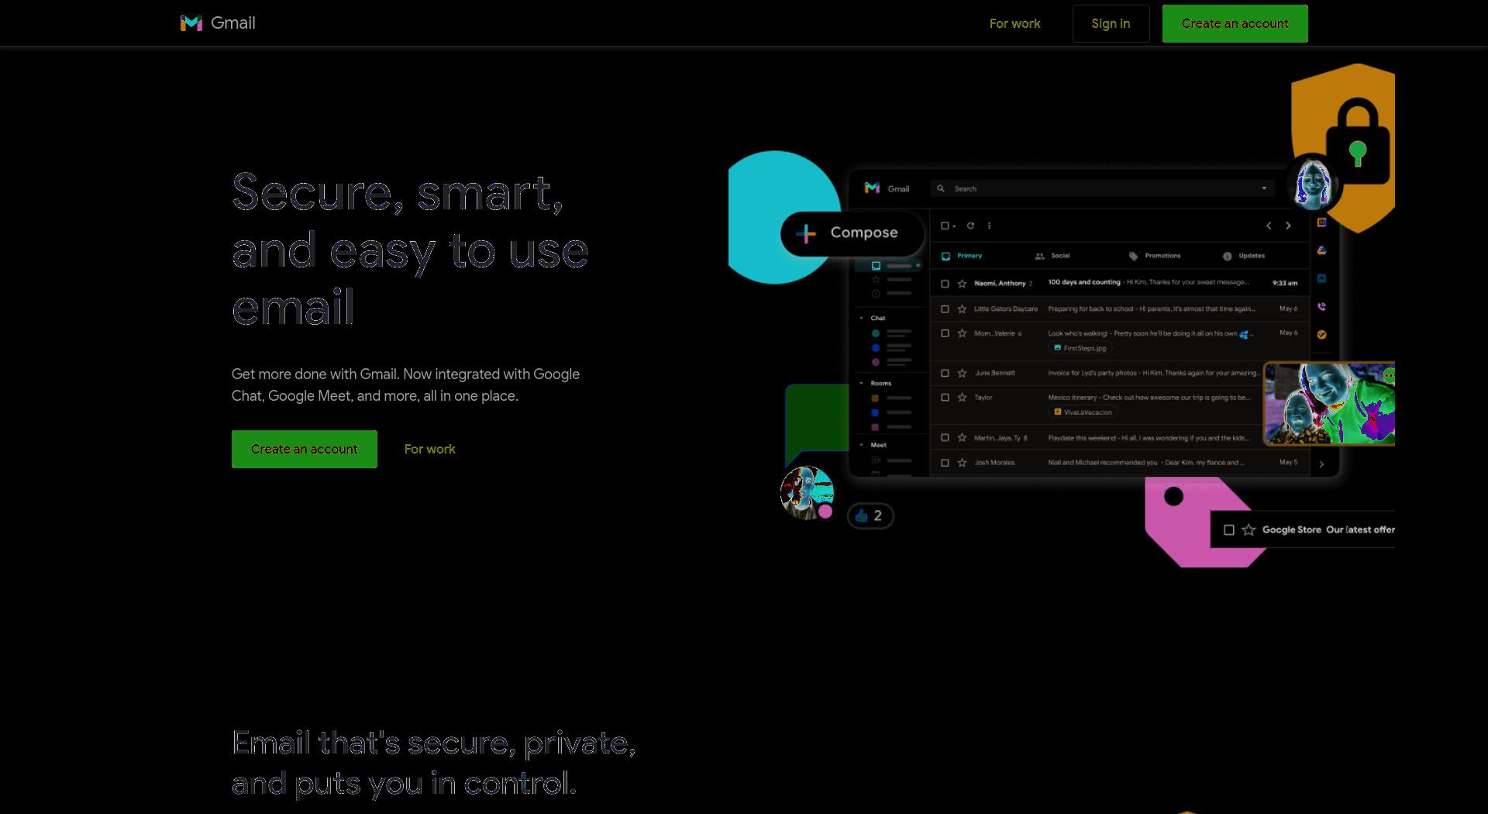The image size is (1488, 814).
Task: Click the Compose button in the mockup
Action: point(852,233)
